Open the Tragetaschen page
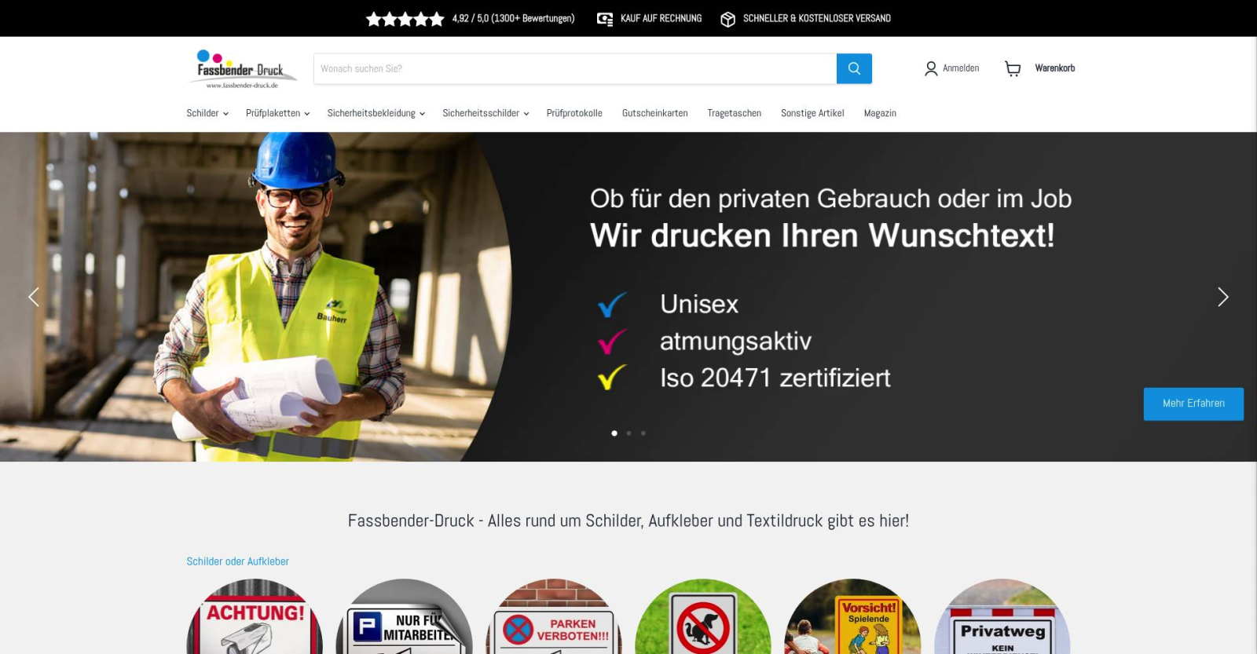This screenshot has height=654, width=1257. [734, 113]
